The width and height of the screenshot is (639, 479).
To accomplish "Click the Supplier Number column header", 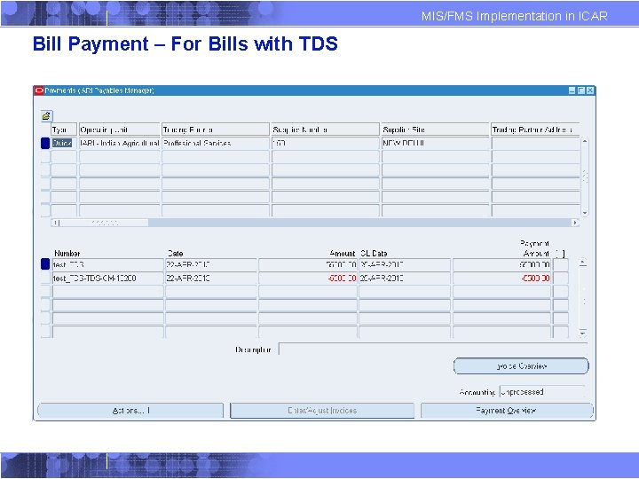I will (325, 130).
